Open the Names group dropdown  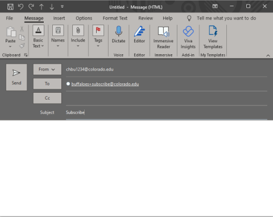(58, 36)
